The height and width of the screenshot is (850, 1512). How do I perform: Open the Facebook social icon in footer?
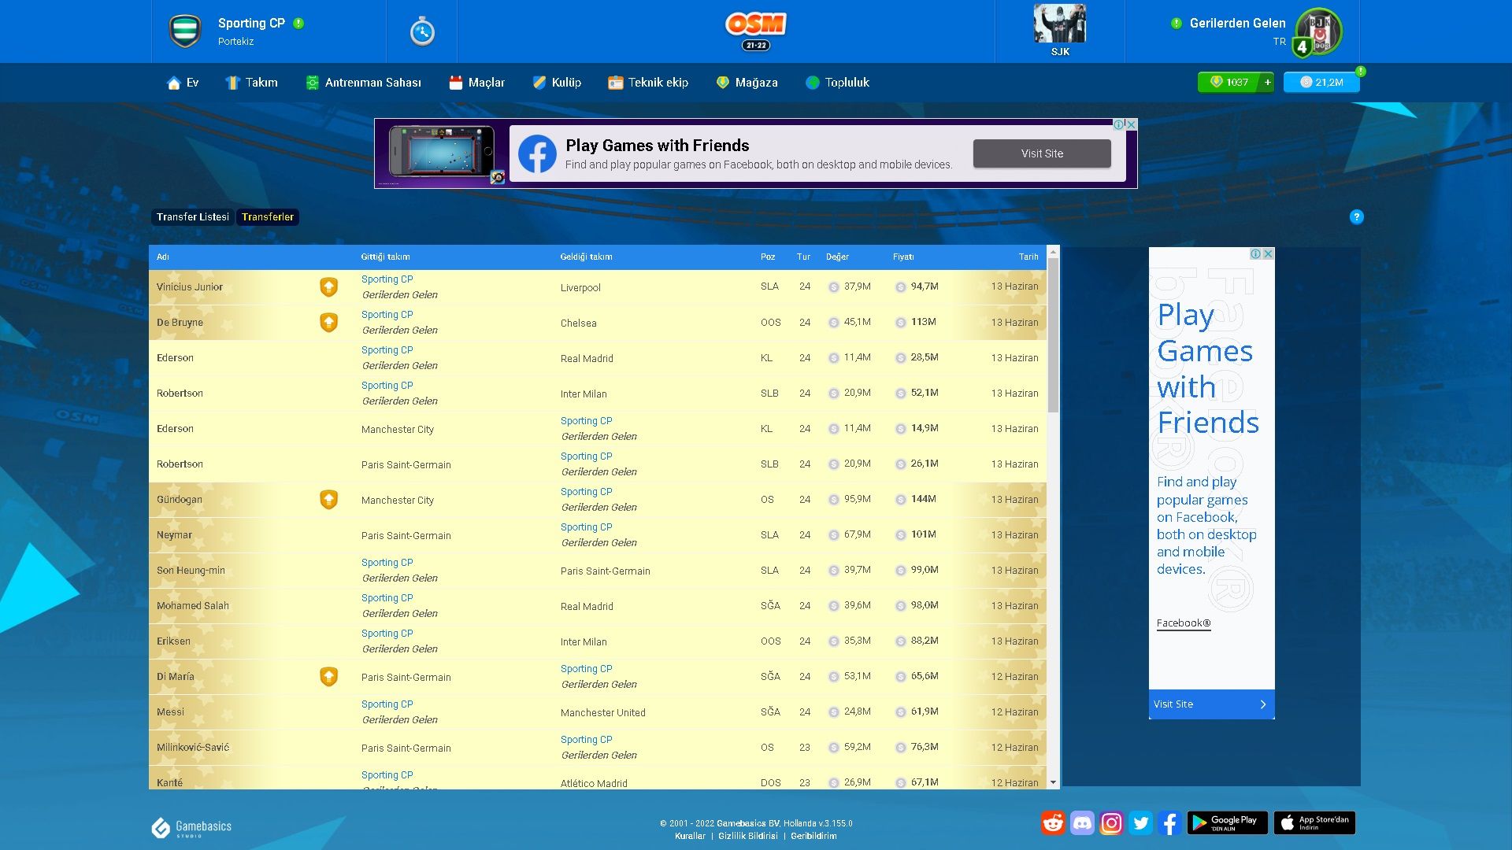tap(1169, 823)
